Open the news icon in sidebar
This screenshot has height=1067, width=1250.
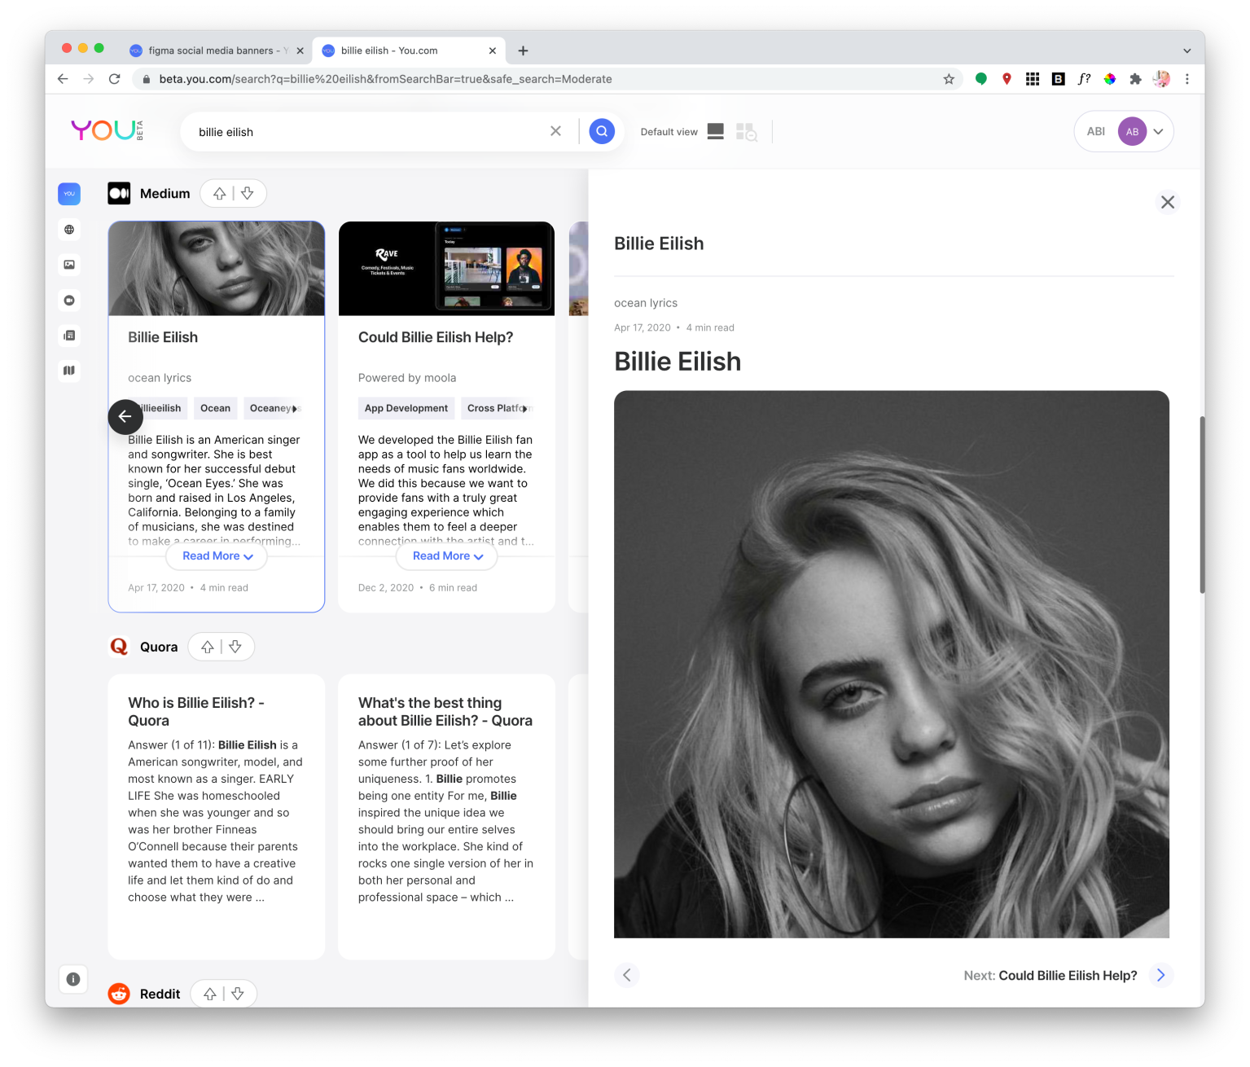69,336
